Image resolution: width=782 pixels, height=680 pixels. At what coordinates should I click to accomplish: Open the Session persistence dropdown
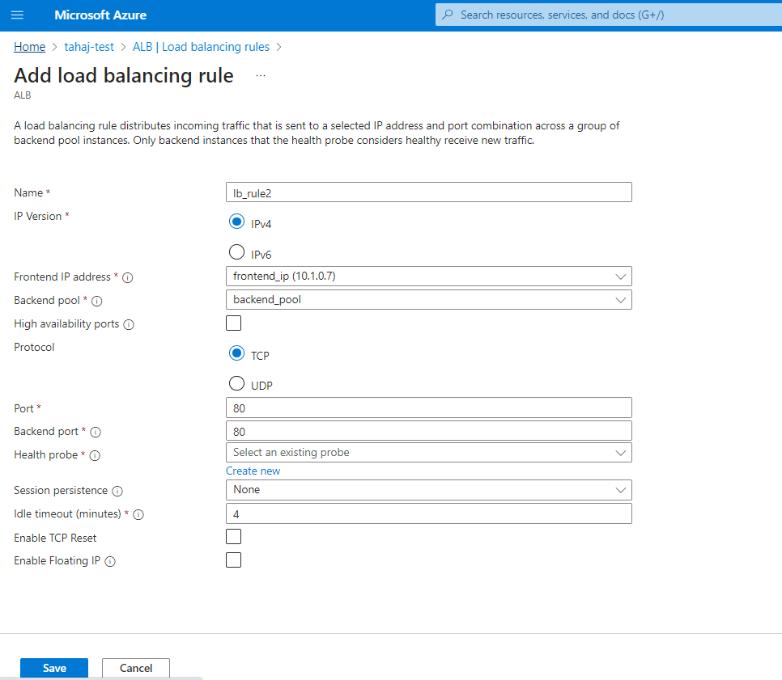(429, 490)
